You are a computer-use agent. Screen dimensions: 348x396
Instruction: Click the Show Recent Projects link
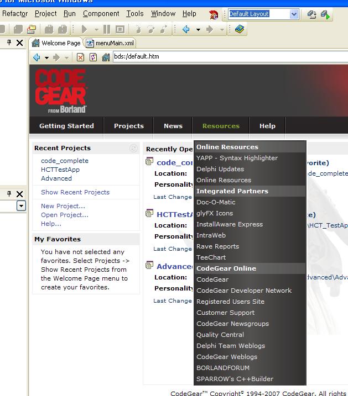75,192
